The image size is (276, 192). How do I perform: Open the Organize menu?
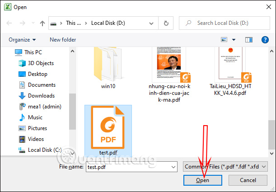point(22,40)
